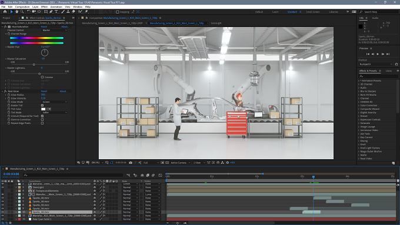This screenshot has width=400, height=225.
Task: Switch to the Audio panel tab
Action: (x=375, y=18)
